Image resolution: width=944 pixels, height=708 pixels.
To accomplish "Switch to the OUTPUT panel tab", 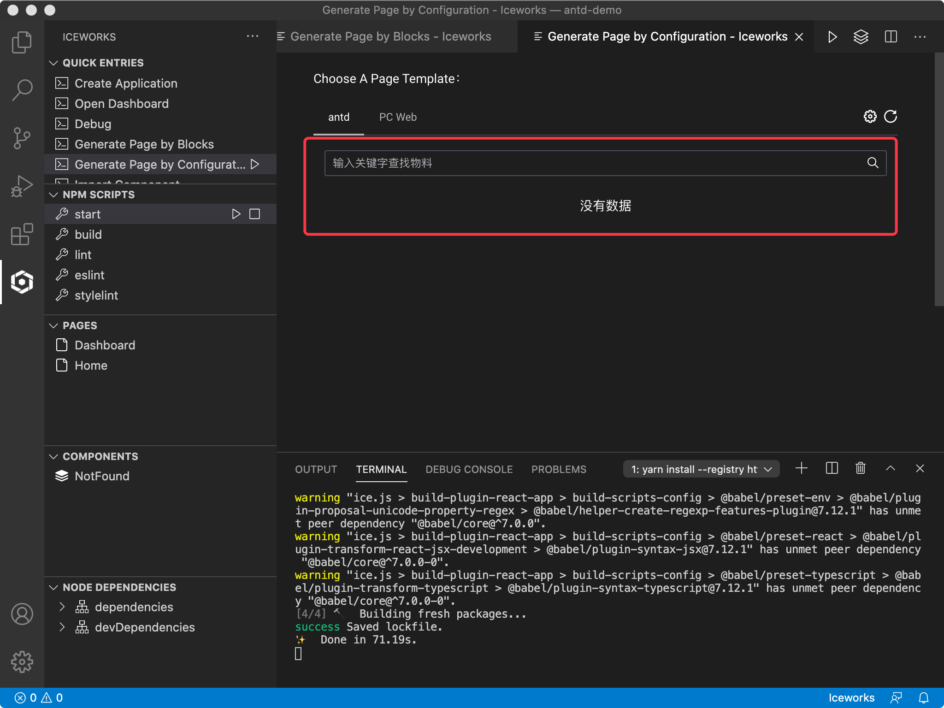I will point(315,469).
